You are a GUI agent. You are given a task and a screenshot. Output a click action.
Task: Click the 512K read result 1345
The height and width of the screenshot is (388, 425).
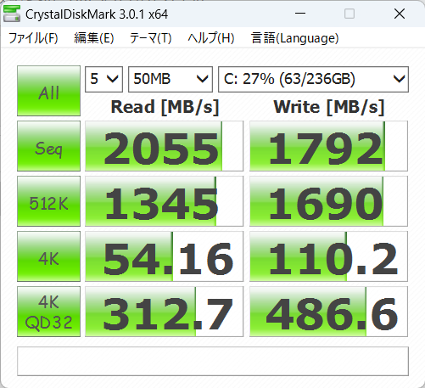click(x=164, y=201)
